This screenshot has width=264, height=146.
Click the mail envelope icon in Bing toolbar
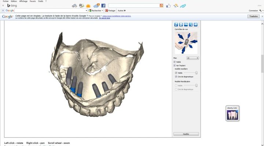point(96,6)
